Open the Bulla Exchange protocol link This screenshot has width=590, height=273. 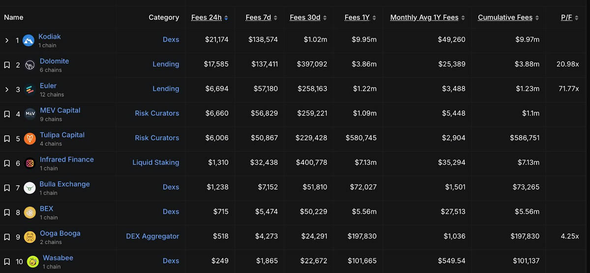[x=64, y=184]
